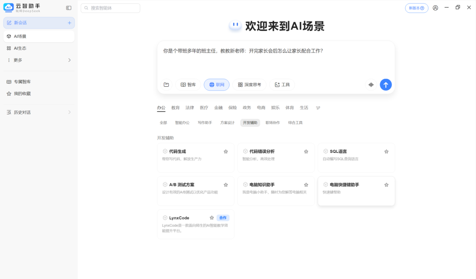The height and width of the screenshot is (279, 476).
Task: Open AI场景 in the sidebar
Action: pyautogui.click(x=39, y=37)
